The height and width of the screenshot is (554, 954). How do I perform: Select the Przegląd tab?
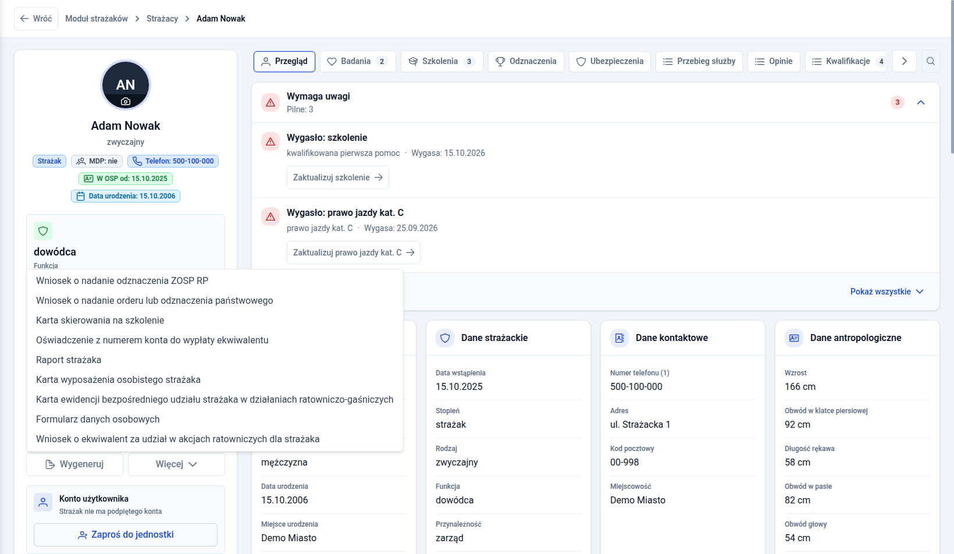pyautogui.click(x=284, y=61)
